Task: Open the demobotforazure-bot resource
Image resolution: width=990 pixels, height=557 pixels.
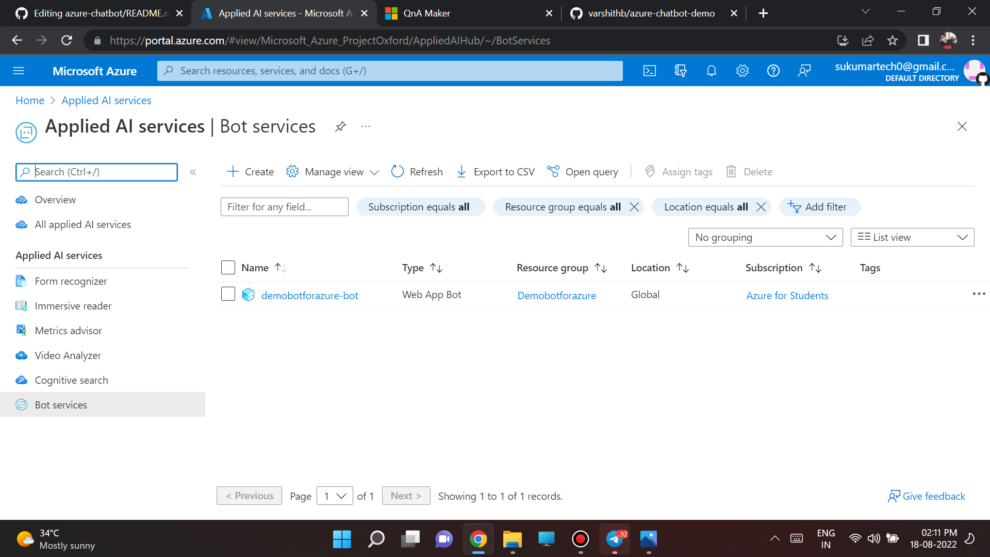Action: tap(309, 295)
